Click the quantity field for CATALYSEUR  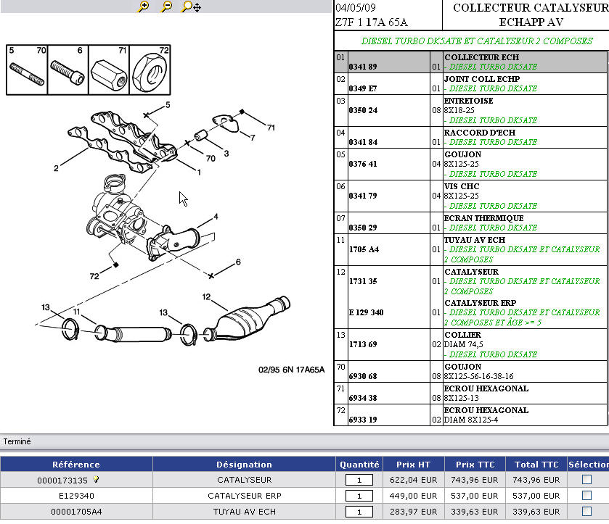click(359, 480)
